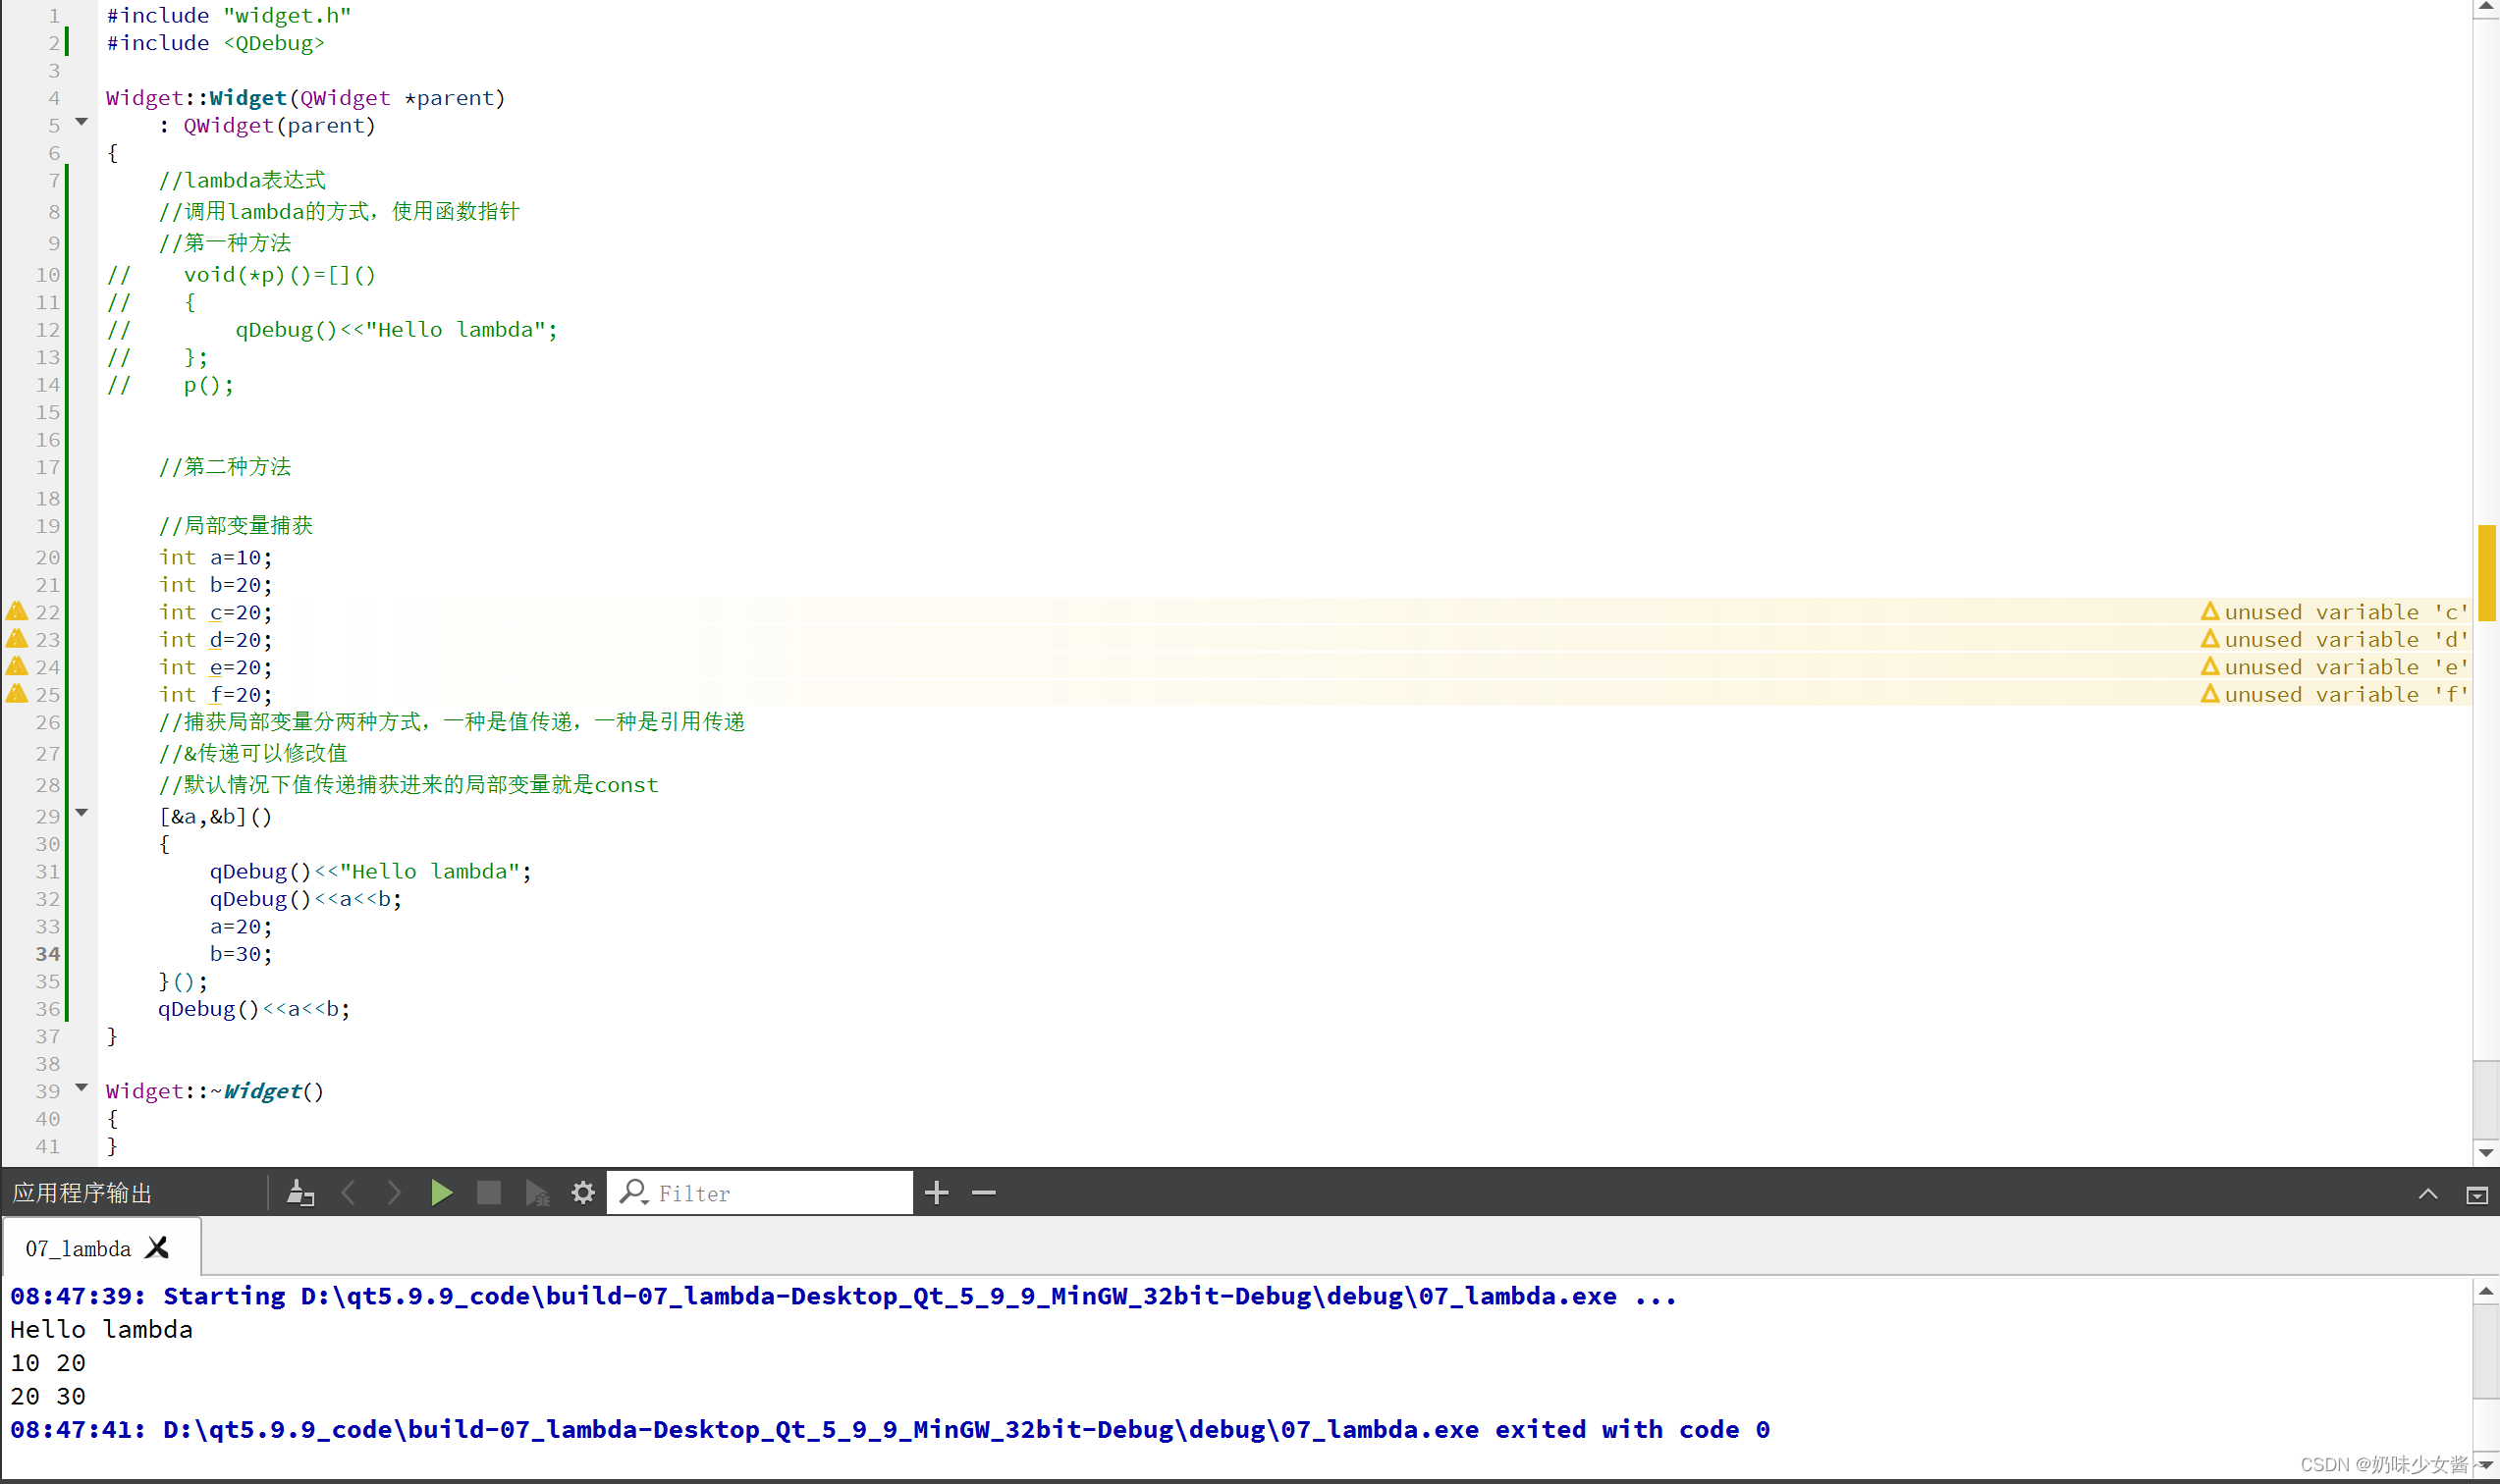The height and width of the screenshot is (1484, 2500).
Task: Click warning icon on line 25 margin
Action: pyautogui.click(x=17, y=693)
